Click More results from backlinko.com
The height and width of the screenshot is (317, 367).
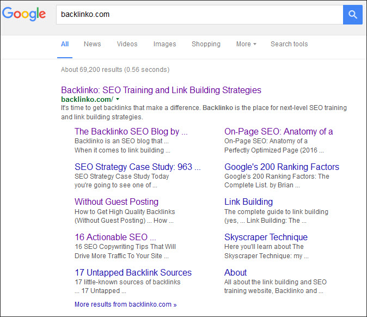(125, 304)
